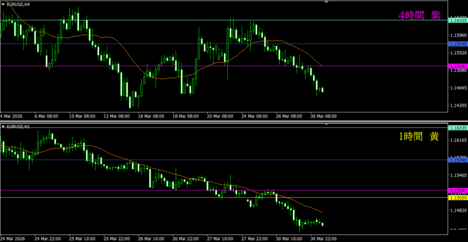This screenshot has height=242, width=468.
Task: Click the orange moving average end on H1 chart
Action: click(x=322, y=213)
